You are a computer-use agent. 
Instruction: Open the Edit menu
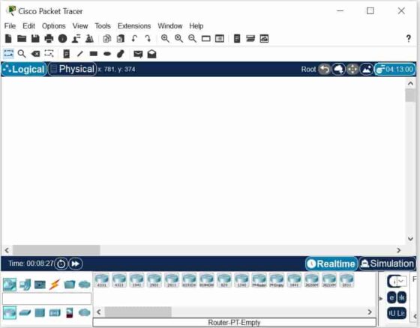click(x=29, y=26)
